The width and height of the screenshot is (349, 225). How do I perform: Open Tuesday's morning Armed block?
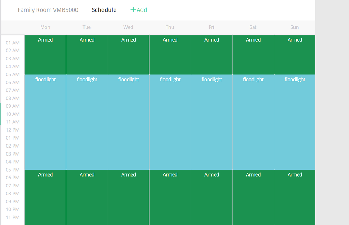pyautogui.click(x=87, y=54)
